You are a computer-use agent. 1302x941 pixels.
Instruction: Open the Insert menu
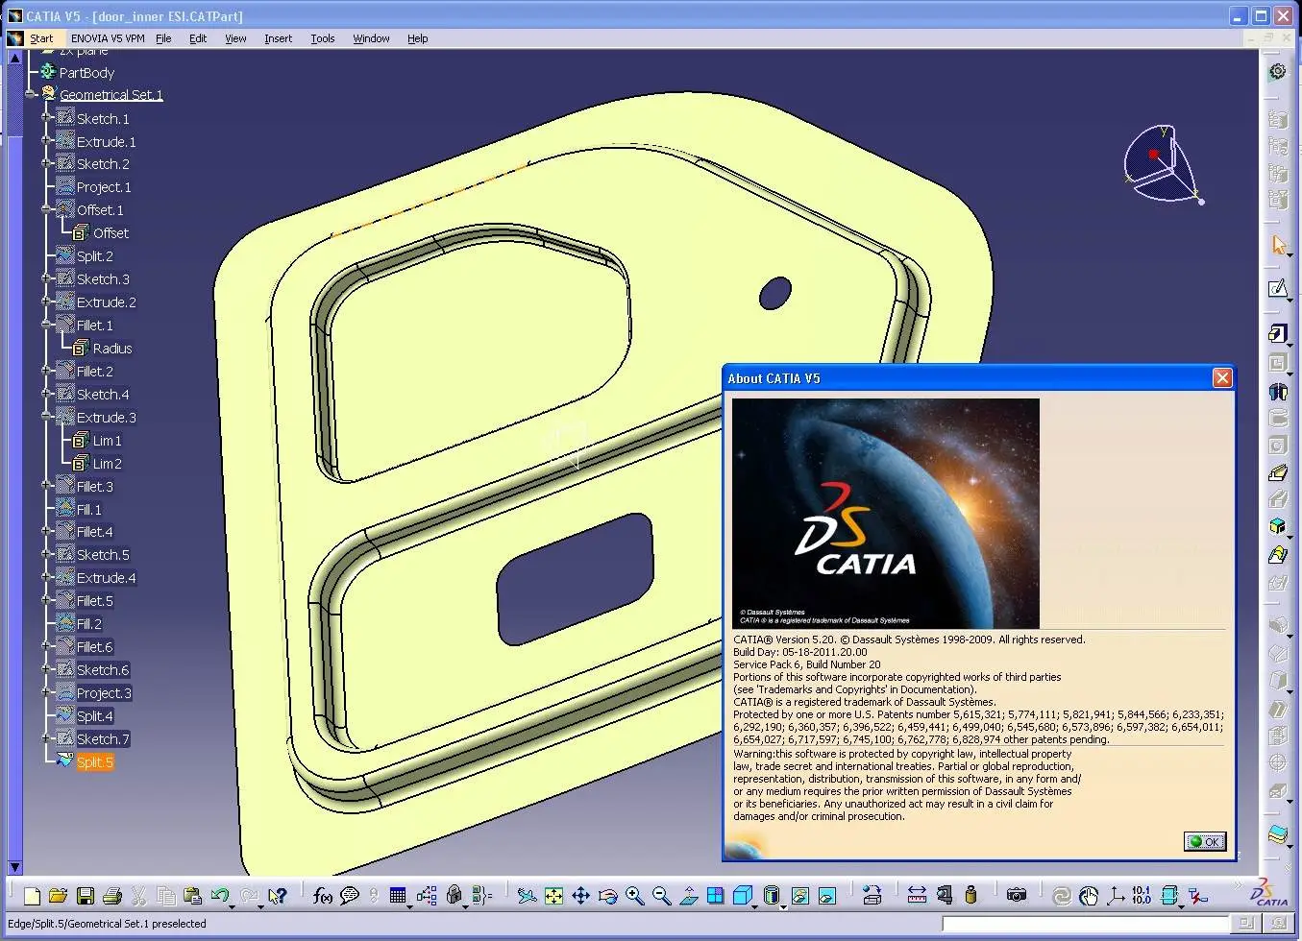tap(278, 38)
